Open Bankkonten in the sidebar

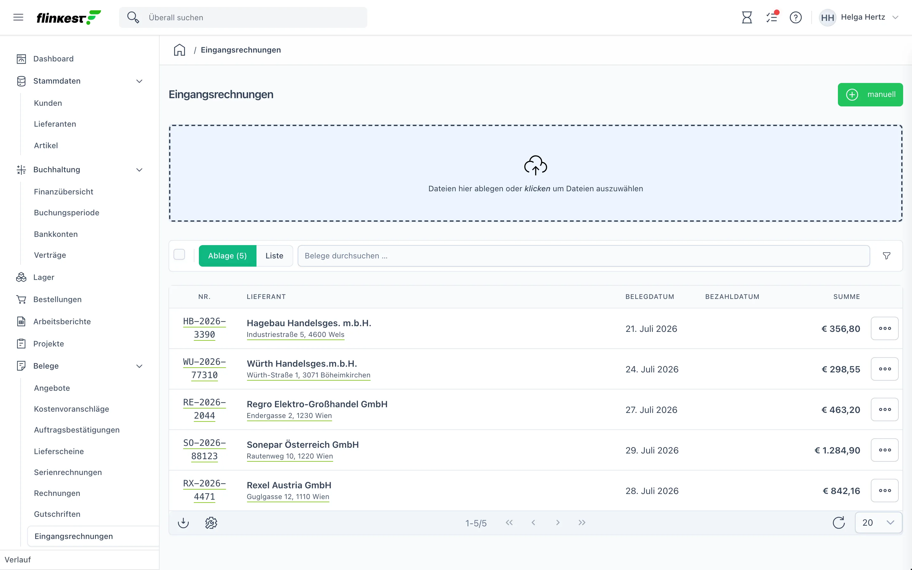(56, 234)
